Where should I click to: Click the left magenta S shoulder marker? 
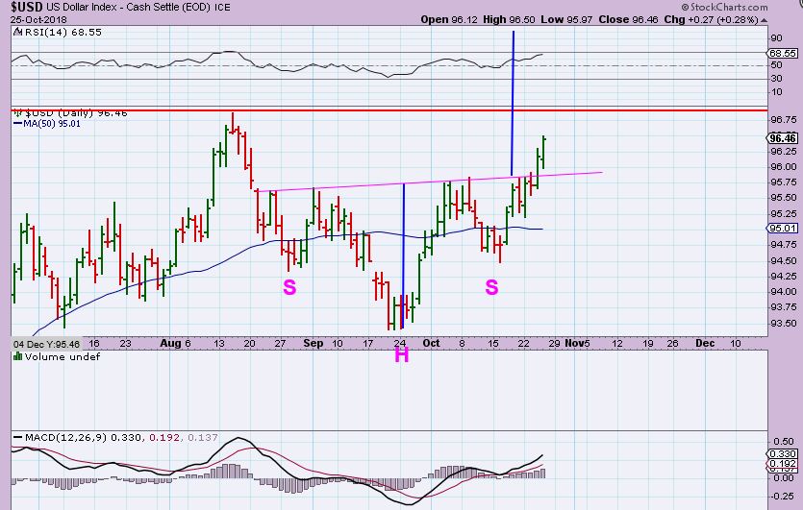(288, 286)
